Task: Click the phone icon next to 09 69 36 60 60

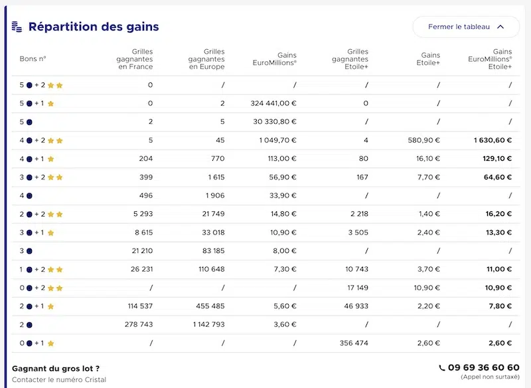Action: 442,367
